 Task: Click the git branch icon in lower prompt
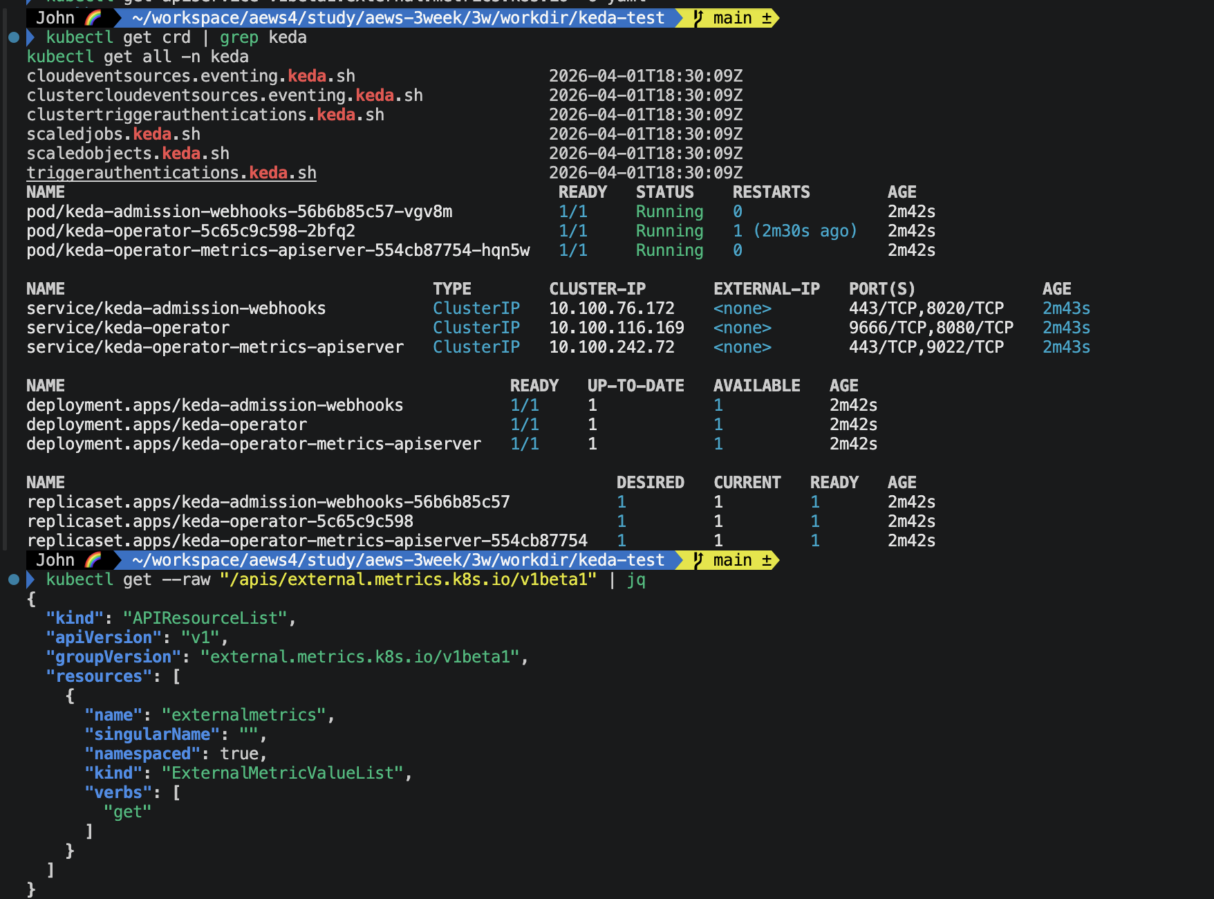(698, 559)
